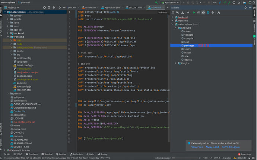
Task: Collapse Lifecycle node in Maven panel
Action: 175,28
